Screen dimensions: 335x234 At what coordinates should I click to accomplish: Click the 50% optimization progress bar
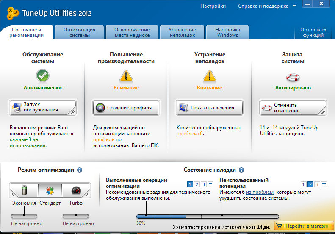[x=208, y=217]
